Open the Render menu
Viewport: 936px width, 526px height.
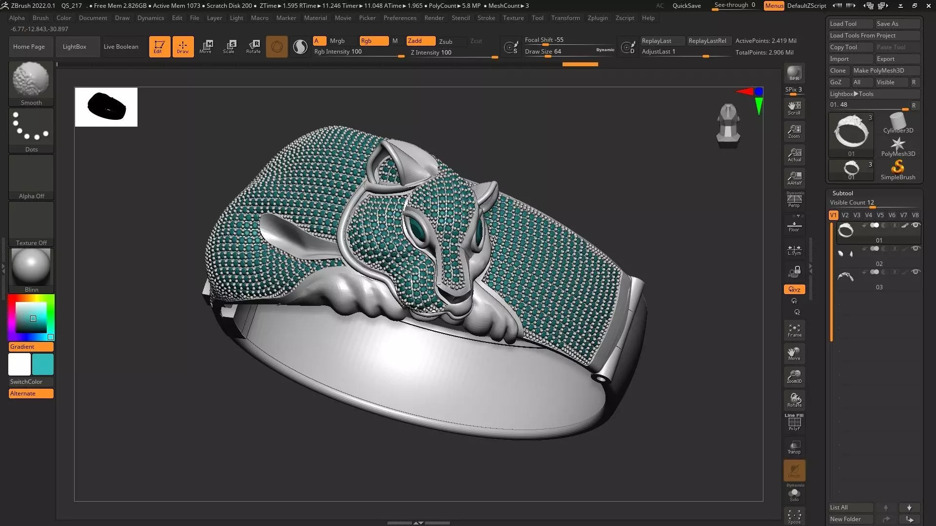434,18
